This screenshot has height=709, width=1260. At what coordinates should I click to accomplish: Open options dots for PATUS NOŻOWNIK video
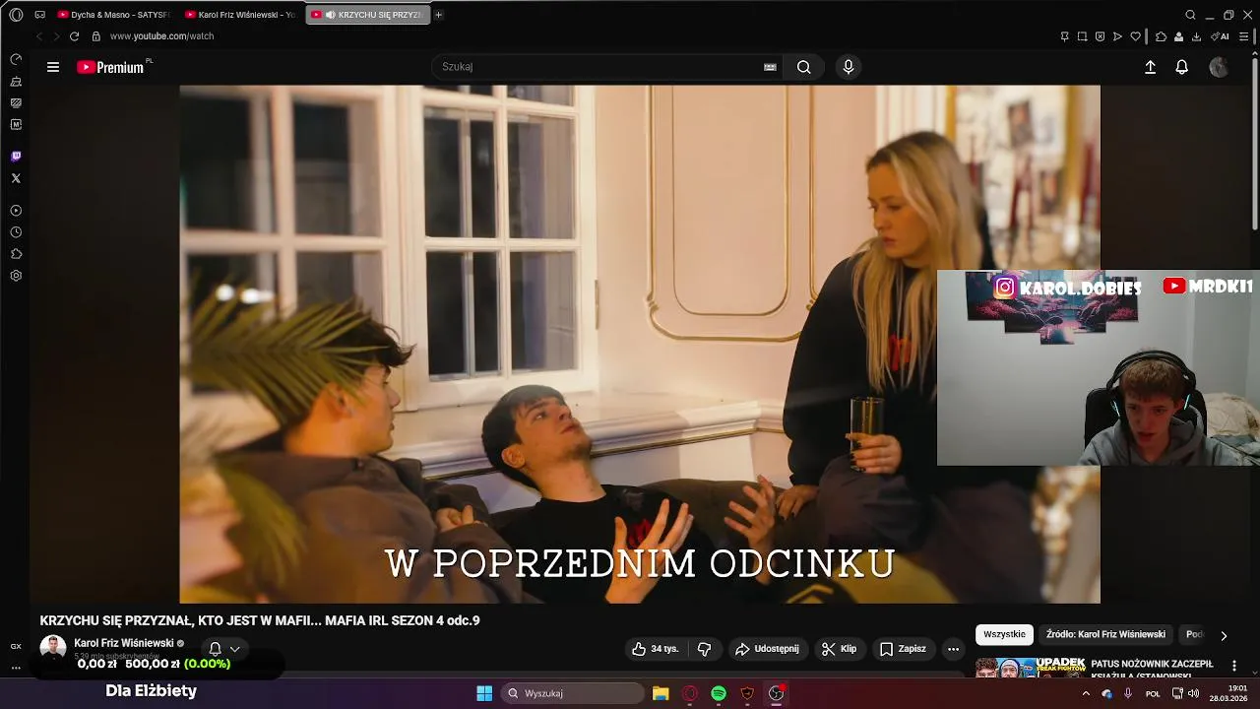pos(1234,666)
